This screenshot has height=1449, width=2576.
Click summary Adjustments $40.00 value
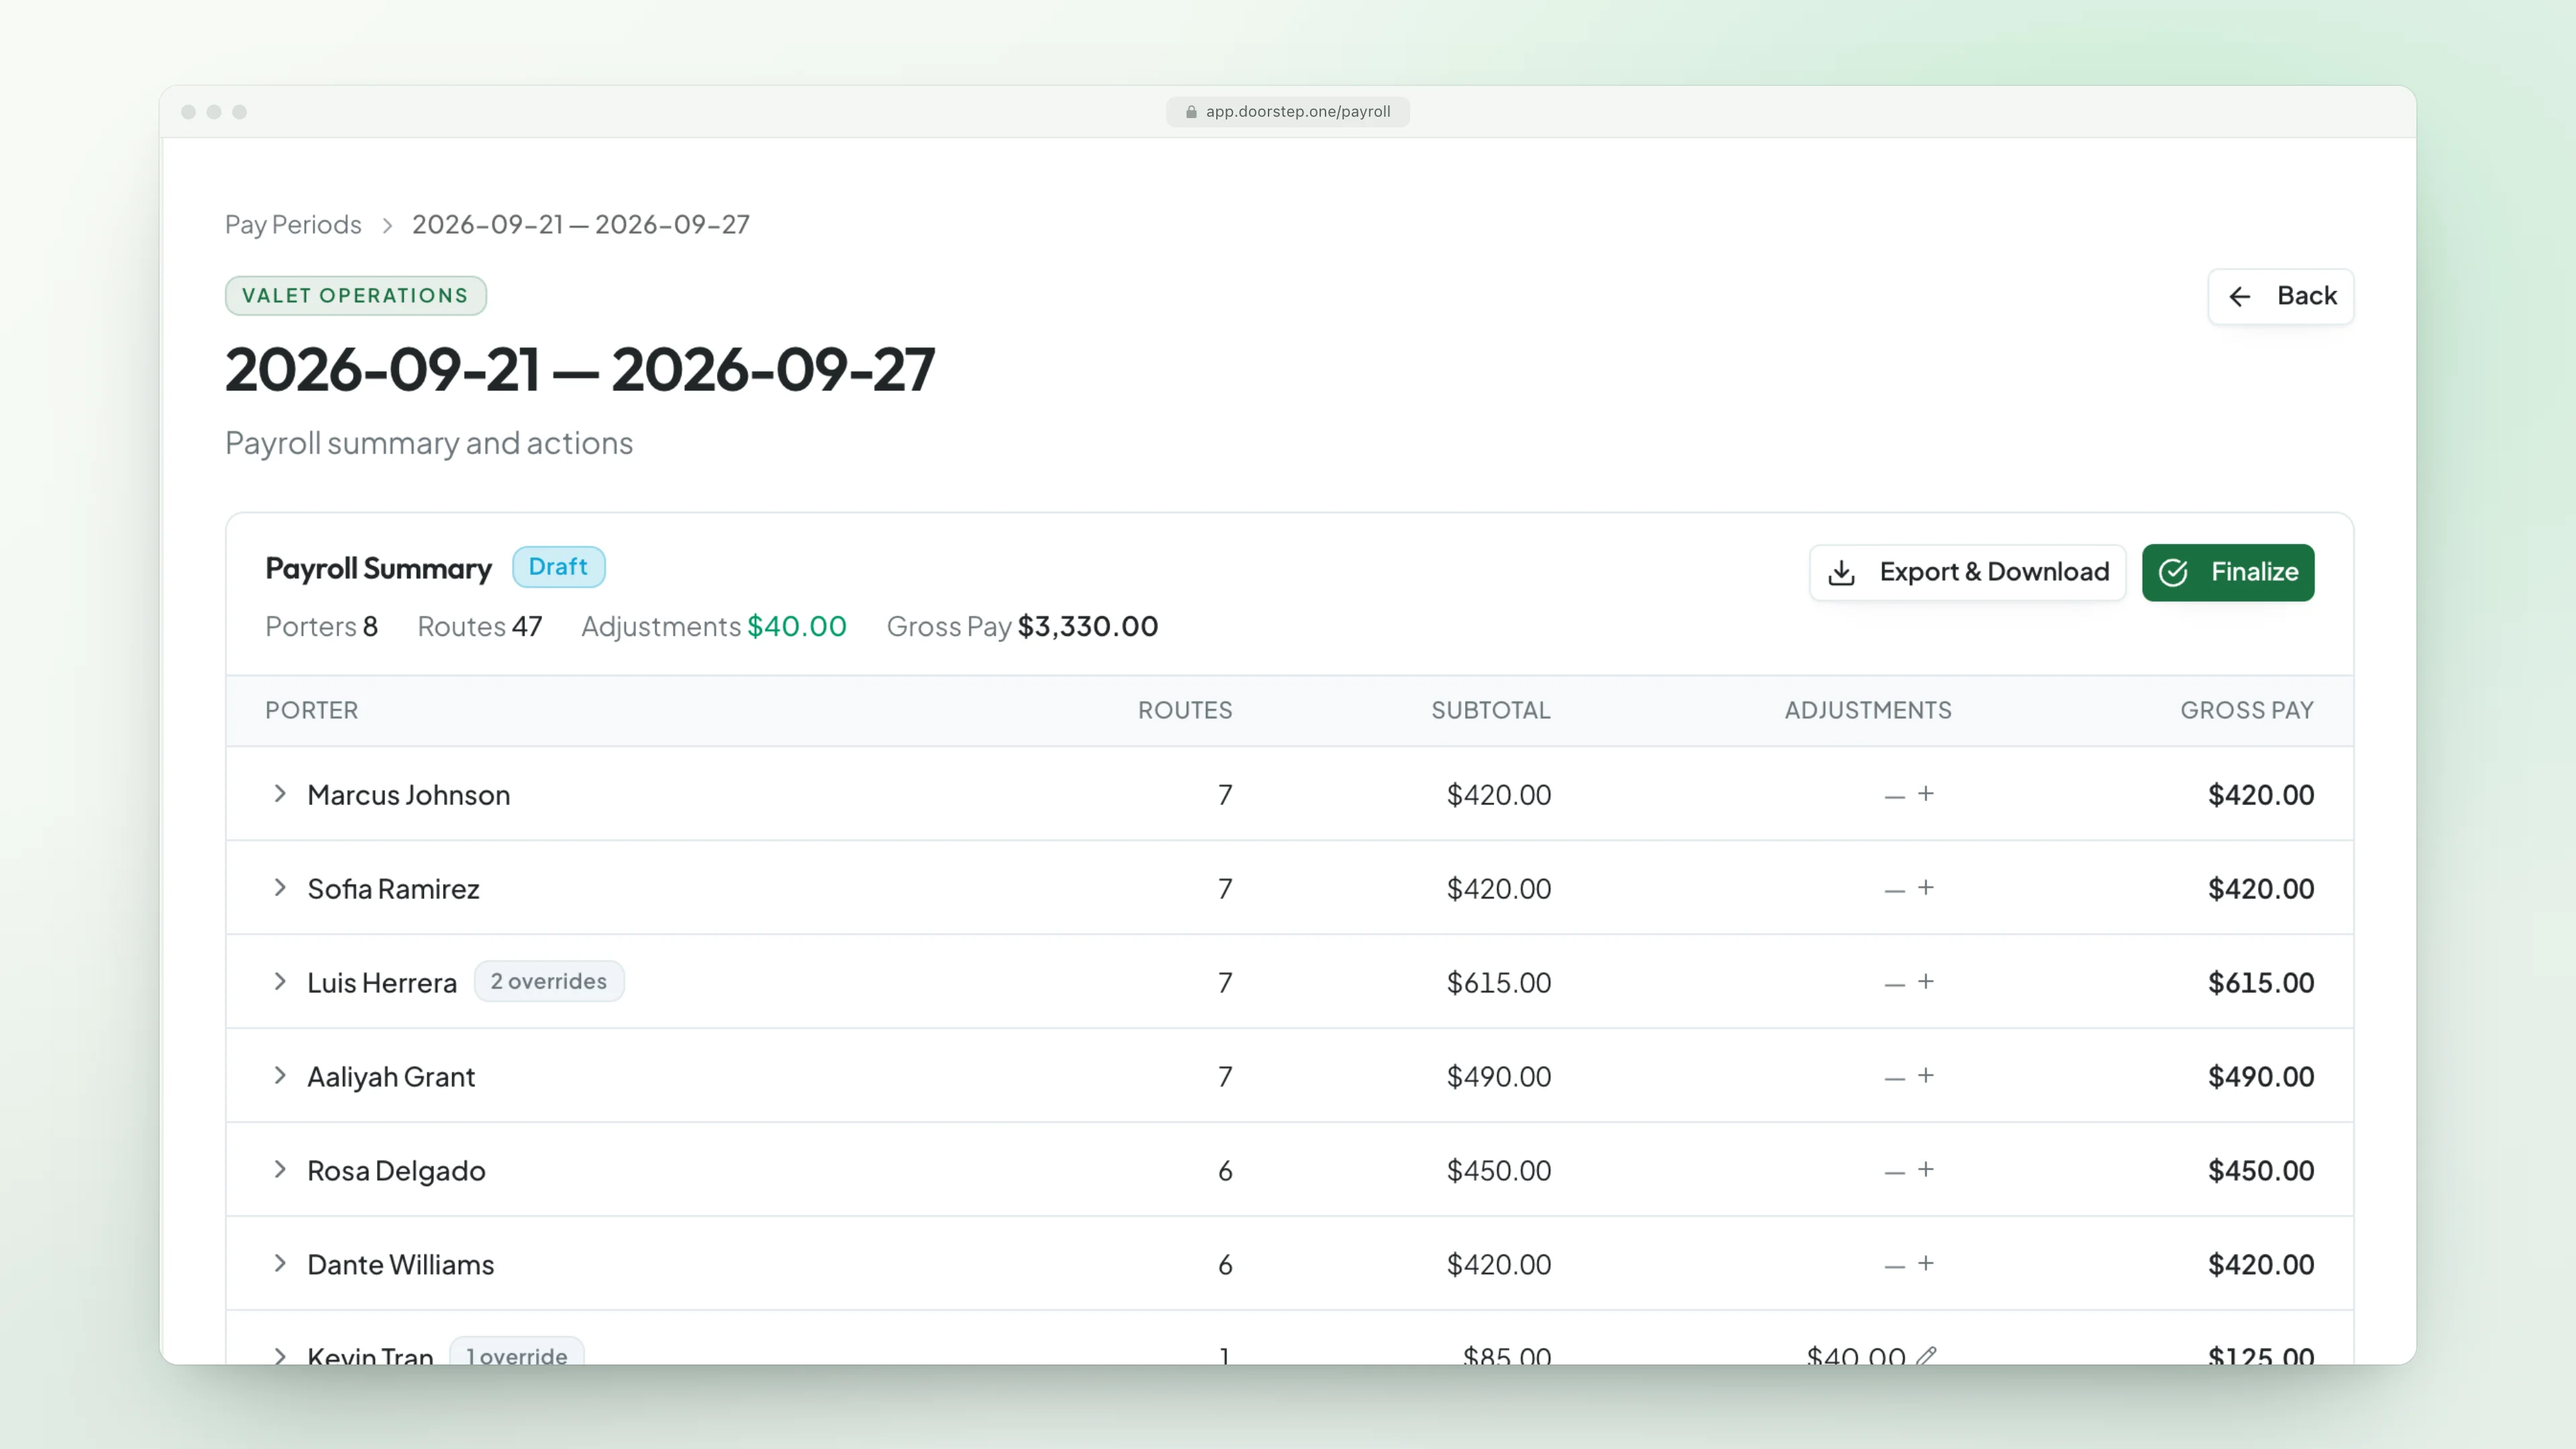point(797,626)
